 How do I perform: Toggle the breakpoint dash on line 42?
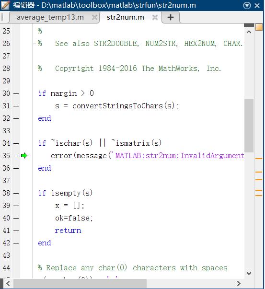click(16, 243)
